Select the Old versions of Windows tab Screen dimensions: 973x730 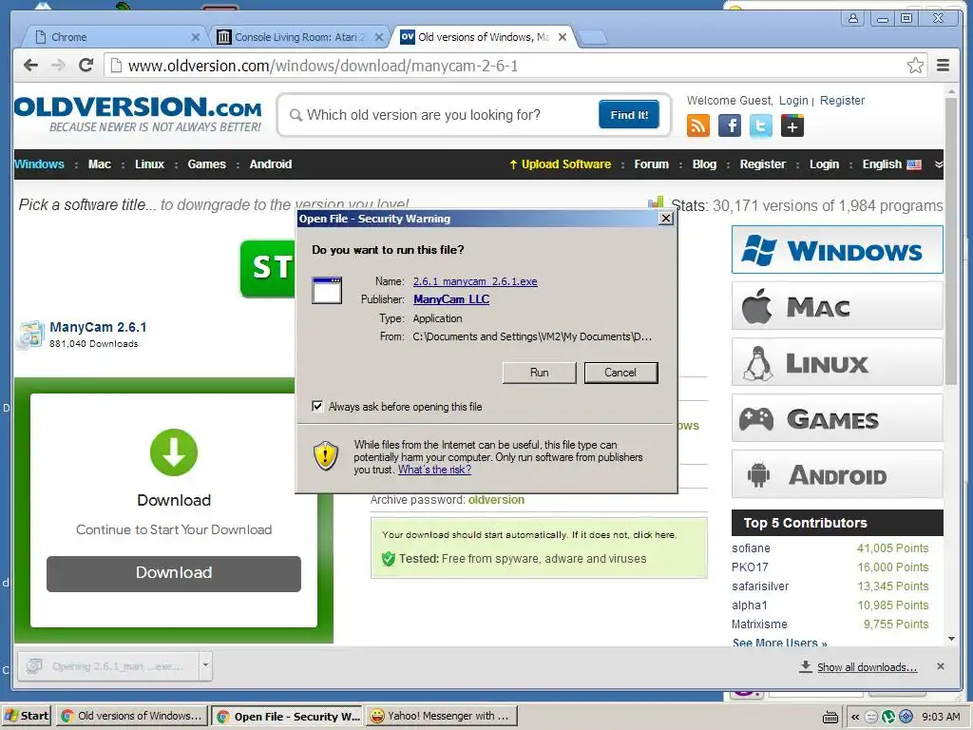pos(483,37)
